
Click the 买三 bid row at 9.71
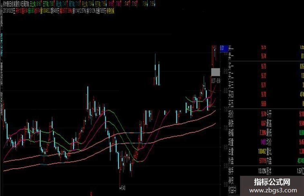[266, 85]
